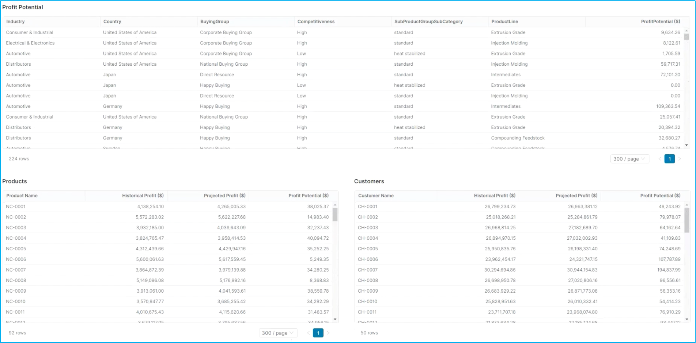The width and height of the screenshot is (696, 343).
Task: Click scroll-down arrow of Customers table
Action: coord(686,319)
